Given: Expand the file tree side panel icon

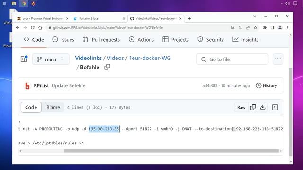Looking at the screenshot, I should coord(24,59).
